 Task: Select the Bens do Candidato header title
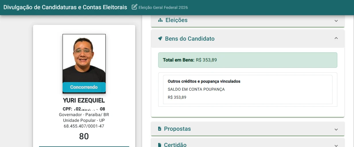[190, 39]
